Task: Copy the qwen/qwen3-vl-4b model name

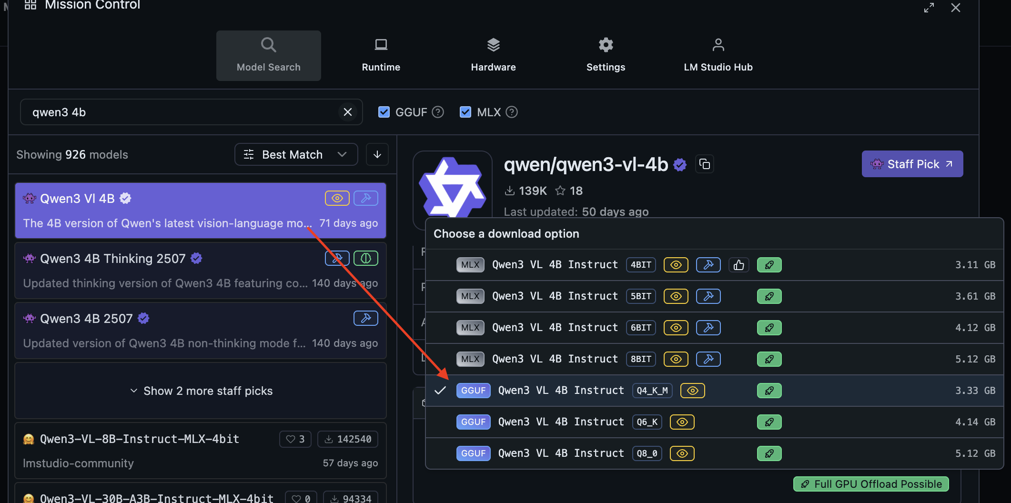Action: 705,164
